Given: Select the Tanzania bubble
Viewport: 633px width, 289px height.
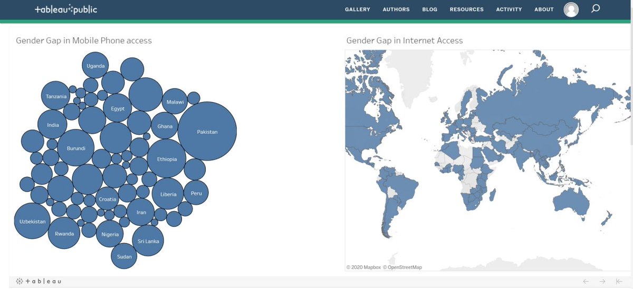Looking at the screenshot, I should (x=56, y=96).
